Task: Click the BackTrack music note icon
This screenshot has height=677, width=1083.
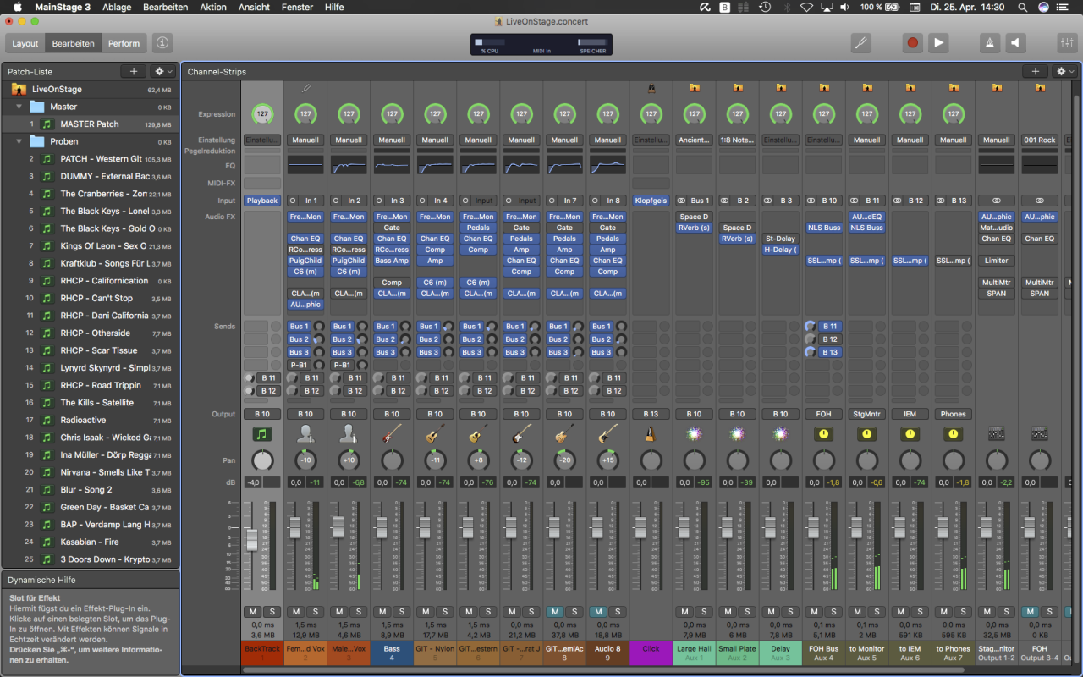Action: click(262, 434)
